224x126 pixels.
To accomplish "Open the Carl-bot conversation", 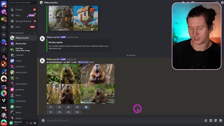I will click(x=23, y=49).
